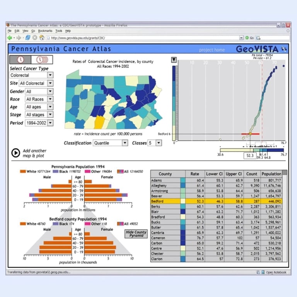
Task: Open the Bookmarks menu
Action: click(x=45, y=31)
